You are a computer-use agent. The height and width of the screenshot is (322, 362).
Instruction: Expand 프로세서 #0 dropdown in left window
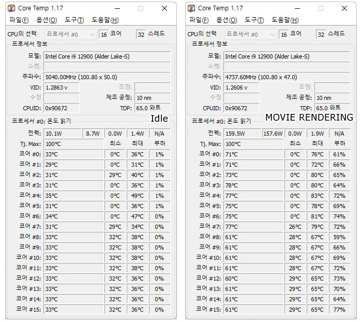click(70, 35)
